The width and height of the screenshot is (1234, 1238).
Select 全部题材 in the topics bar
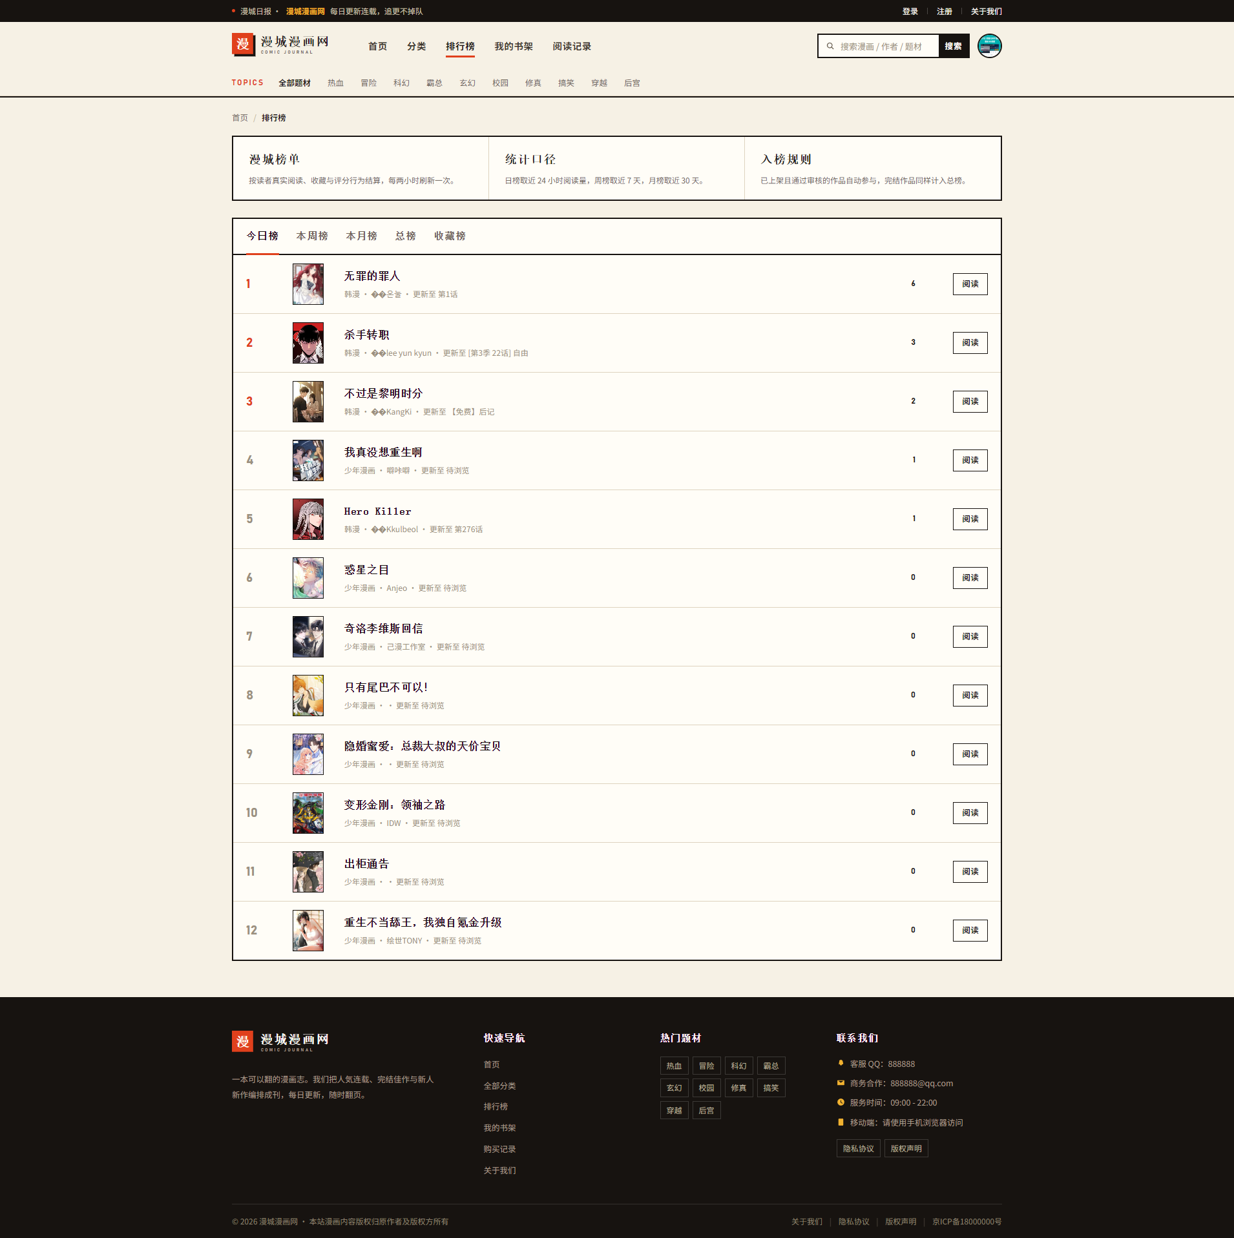click(x=295, y=83)
